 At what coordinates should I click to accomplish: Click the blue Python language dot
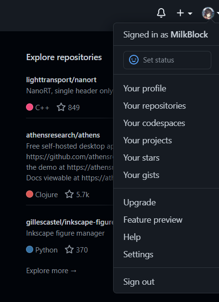pyautogui.click(x=30, y=250)
